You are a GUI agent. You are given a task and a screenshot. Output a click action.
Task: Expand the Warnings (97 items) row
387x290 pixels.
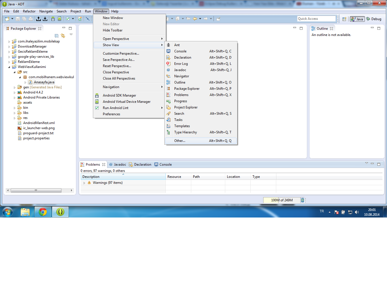[x=84, y=183]
